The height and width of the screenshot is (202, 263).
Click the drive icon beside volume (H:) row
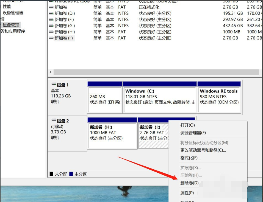[51, 32]
